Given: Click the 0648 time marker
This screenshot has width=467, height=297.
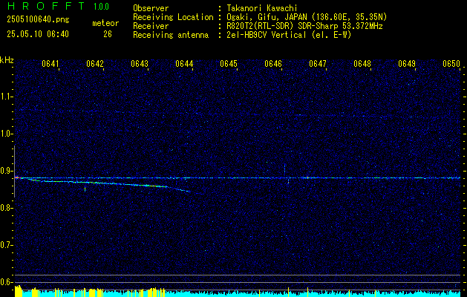Looking at the screenshot, I should (x=362, y=64).
